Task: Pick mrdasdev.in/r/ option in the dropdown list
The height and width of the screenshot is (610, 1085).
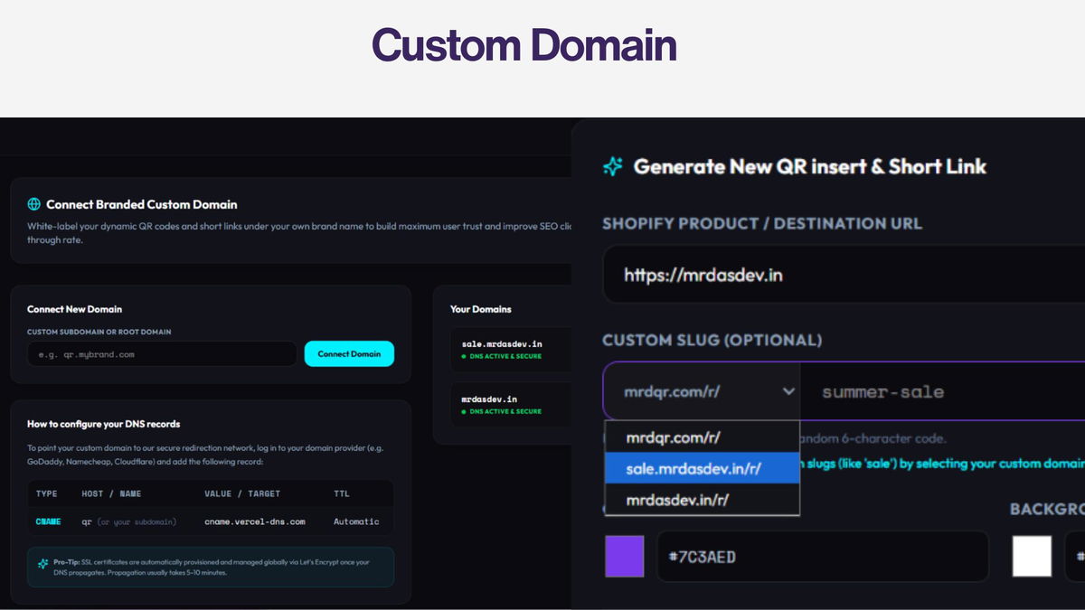Action: [702, 499]
